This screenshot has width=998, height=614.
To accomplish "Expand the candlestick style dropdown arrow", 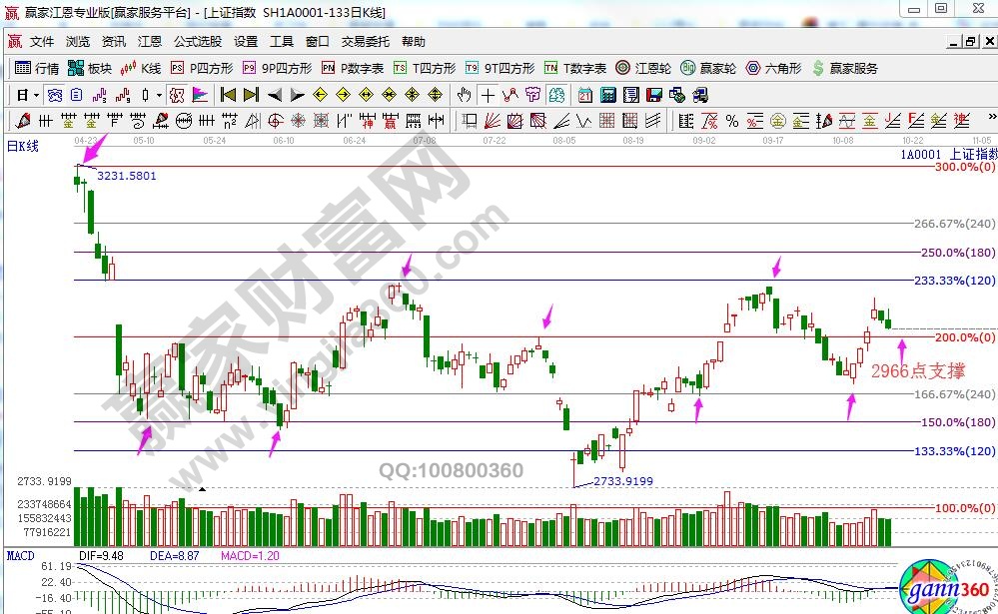I will click(160, 95).
